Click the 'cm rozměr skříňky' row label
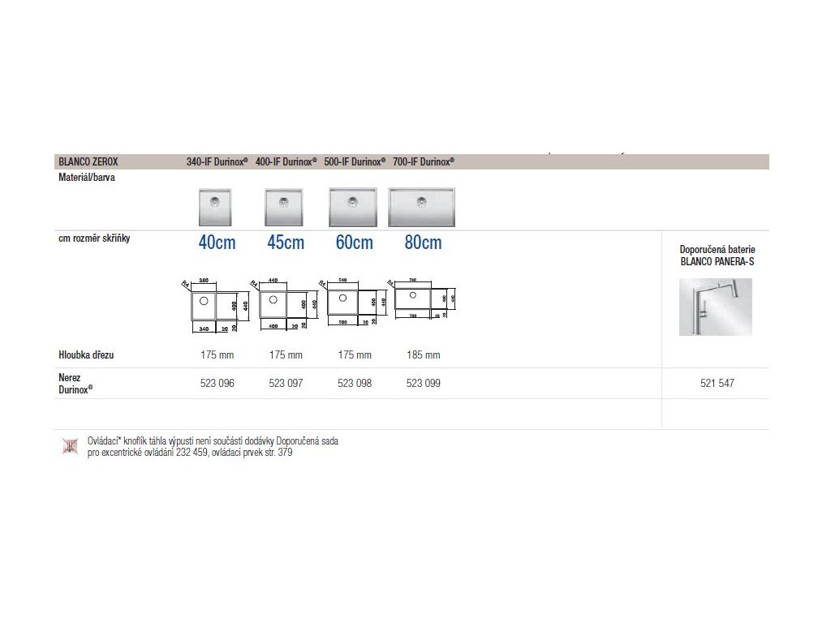This screenshot has width=831, height=623. point(94,238)
